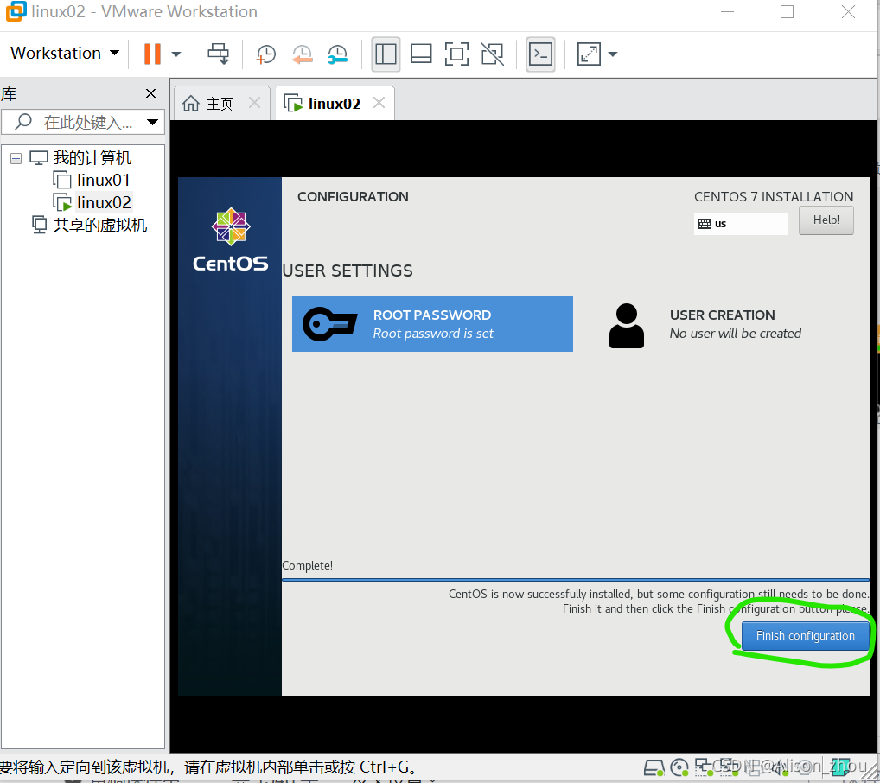Click the home icon on 主页 tab
880x783 pixels.
tap(191, 104)
